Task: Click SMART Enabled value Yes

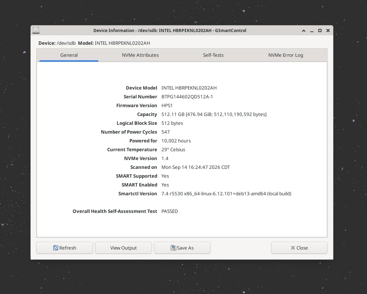Action: coord(165,185)
